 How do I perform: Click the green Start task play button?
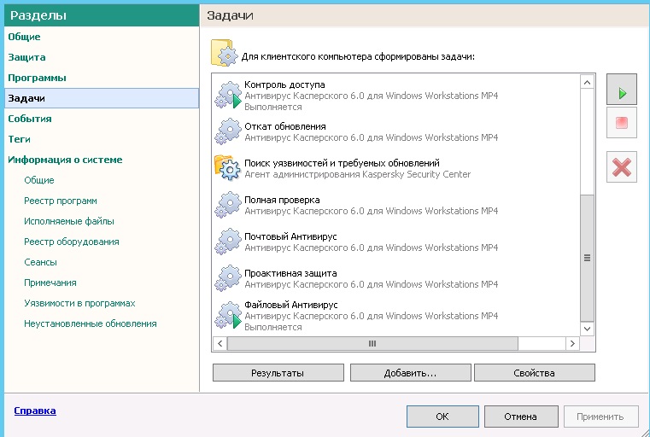[x=622, y=90]
